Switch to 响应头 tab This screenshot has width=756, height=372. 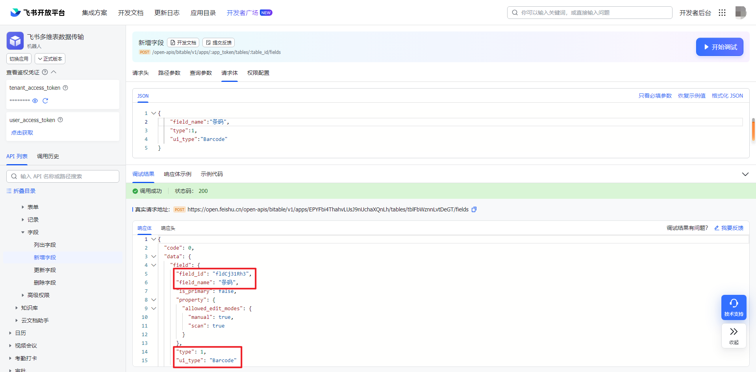[x=168, y=228]
